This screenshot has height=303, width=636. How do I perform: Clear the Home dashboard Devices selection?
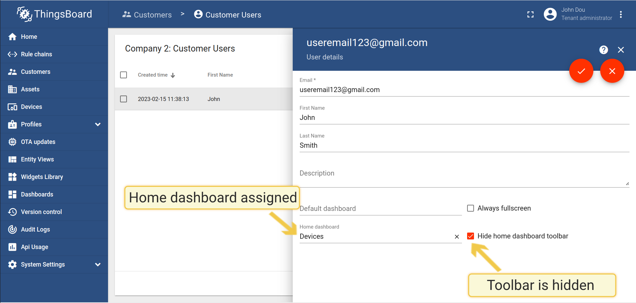tap(457, 237)
